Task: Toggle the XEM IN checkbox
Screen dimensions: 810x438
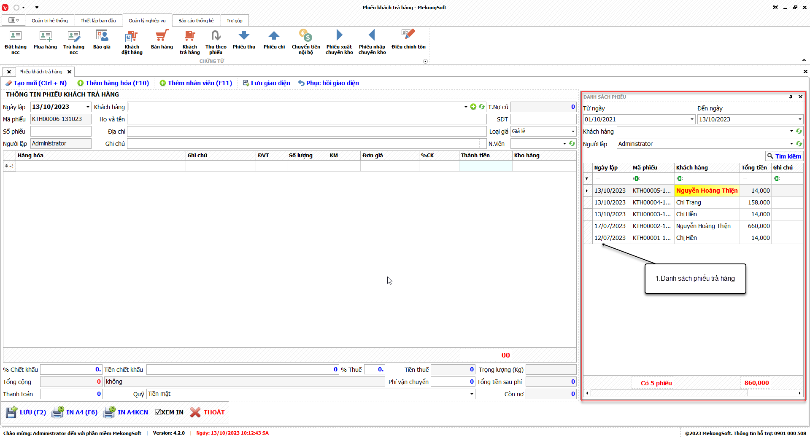Action: pyautogui.click(x=158, y=412)
